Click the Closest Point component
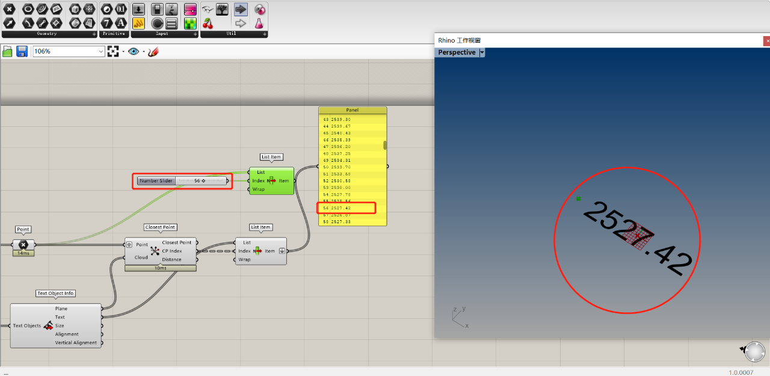This screenshot has width=770, height=376. click(160, 251)
